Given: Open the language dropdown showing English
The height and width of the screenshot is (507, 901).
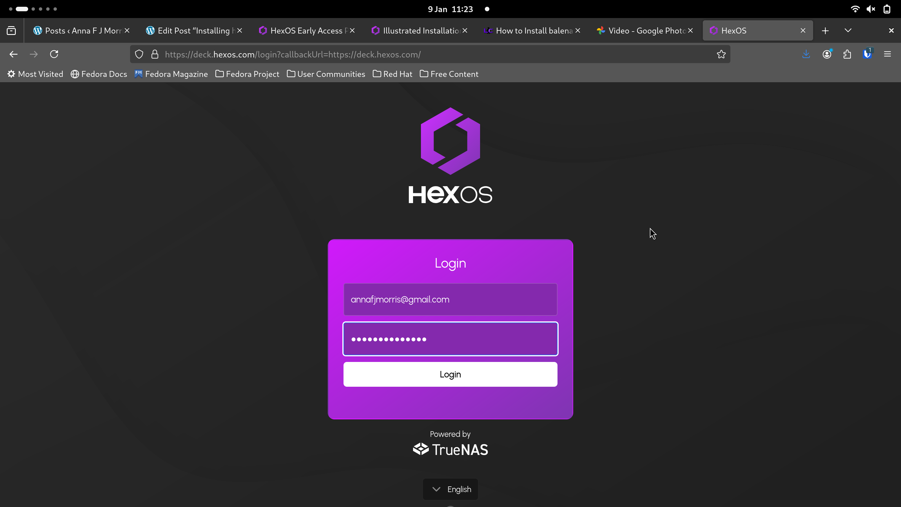Looking at the screenshot, I should (450, 489).
